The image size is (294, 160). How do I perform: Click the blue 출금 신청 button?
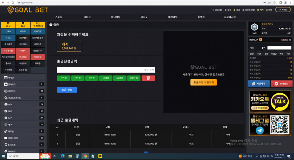(67, 90)
